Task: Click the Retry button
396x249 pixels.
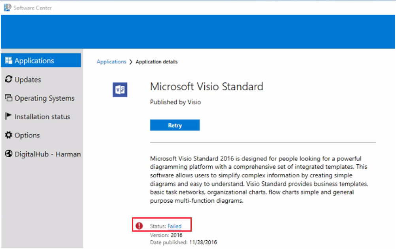Action: pos(175,125)
